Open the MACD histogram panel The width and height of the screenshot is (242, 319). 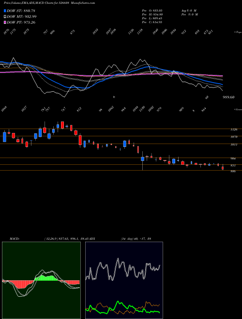coord(41,280)
